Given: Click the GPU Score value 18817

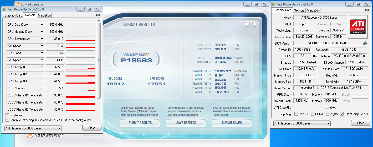Looking at the screenshot, I should (115, 84).
